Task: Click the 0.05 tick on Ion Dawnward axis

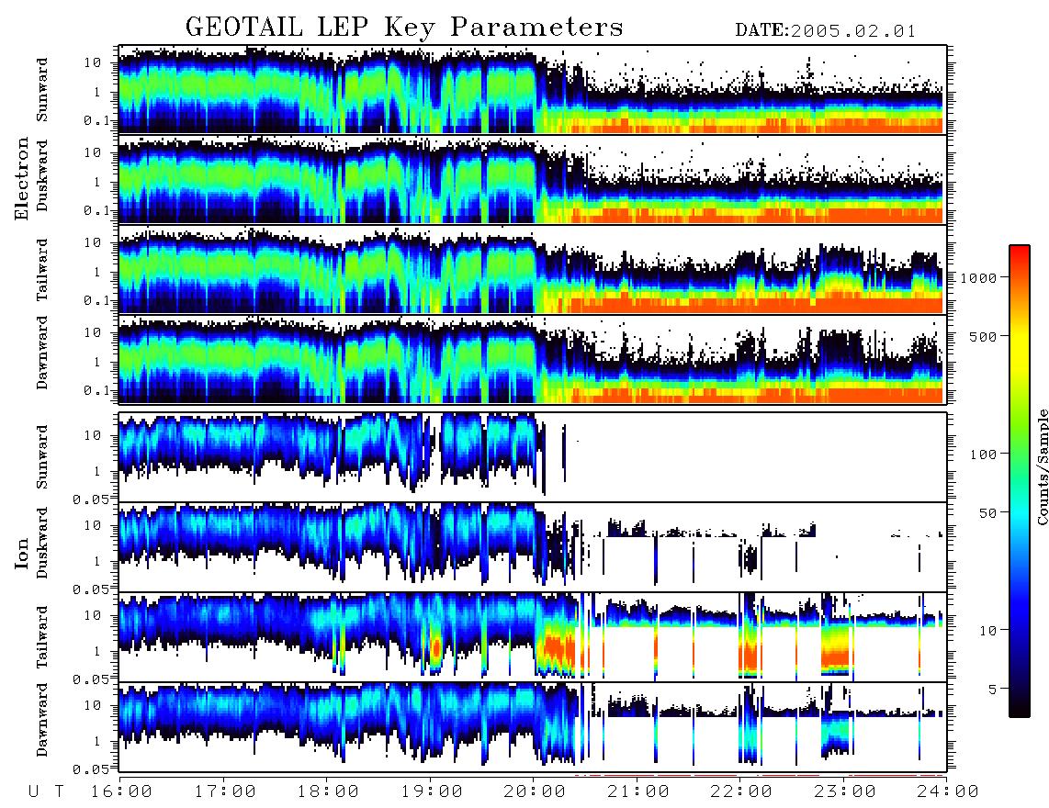Action: point(91,769)
